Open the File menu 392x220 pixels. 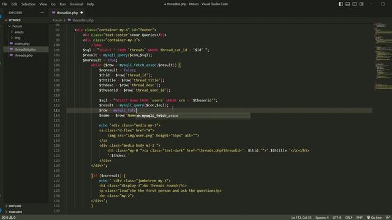click(4, 4)
